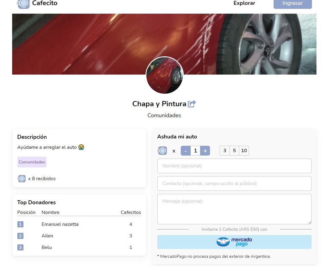Open the round profile picture of the car
Viewport: 332px width, 266px height.
point(165,75)
